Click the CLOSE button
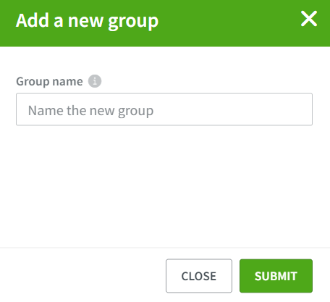330x302 pixels. tap(199, 276)
